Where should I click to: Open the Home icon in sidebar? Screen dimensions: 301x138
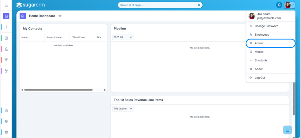point(6,16)
